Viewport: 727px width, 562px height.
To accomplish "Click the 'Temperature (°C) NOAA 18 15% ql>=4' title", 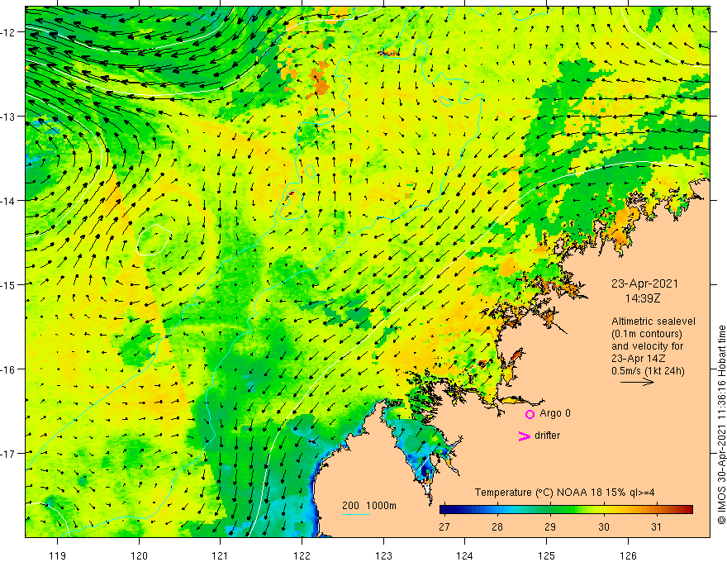I will pyautogui.click(x=565, y=493).
